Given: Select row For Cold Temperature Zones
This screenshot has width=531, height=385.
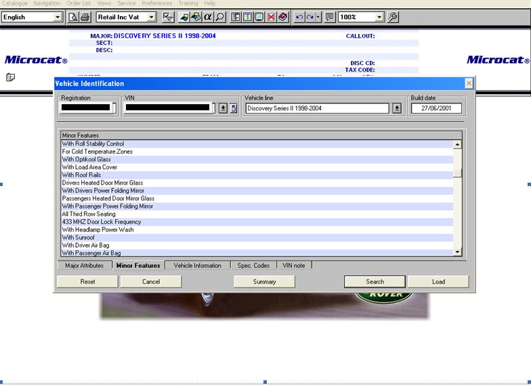Looking at the screenshot, I should [257, 152].
